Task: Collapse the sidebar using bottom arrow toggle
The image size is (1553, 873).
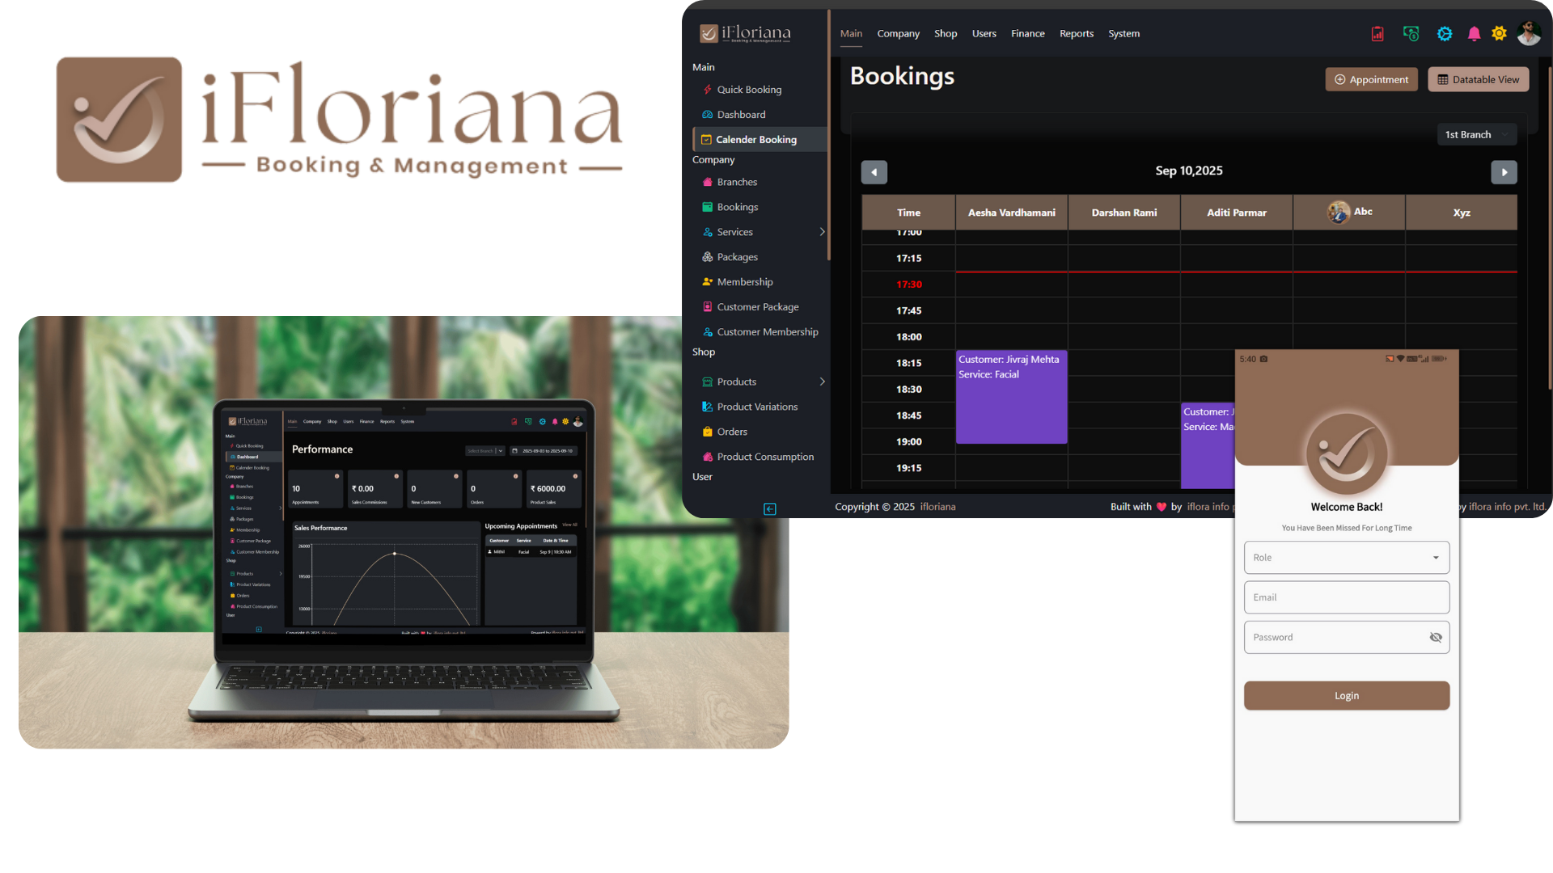Action: [x=770, y=509]
